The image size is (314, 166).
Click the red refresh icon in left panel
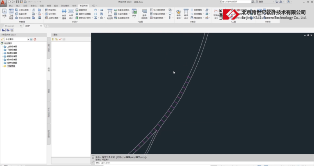35,39
